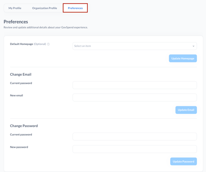Click the info icon beside Default Homepage
The width and height of the screenshot is (206, 172).
pyautogui.click(x=48, y=44)
